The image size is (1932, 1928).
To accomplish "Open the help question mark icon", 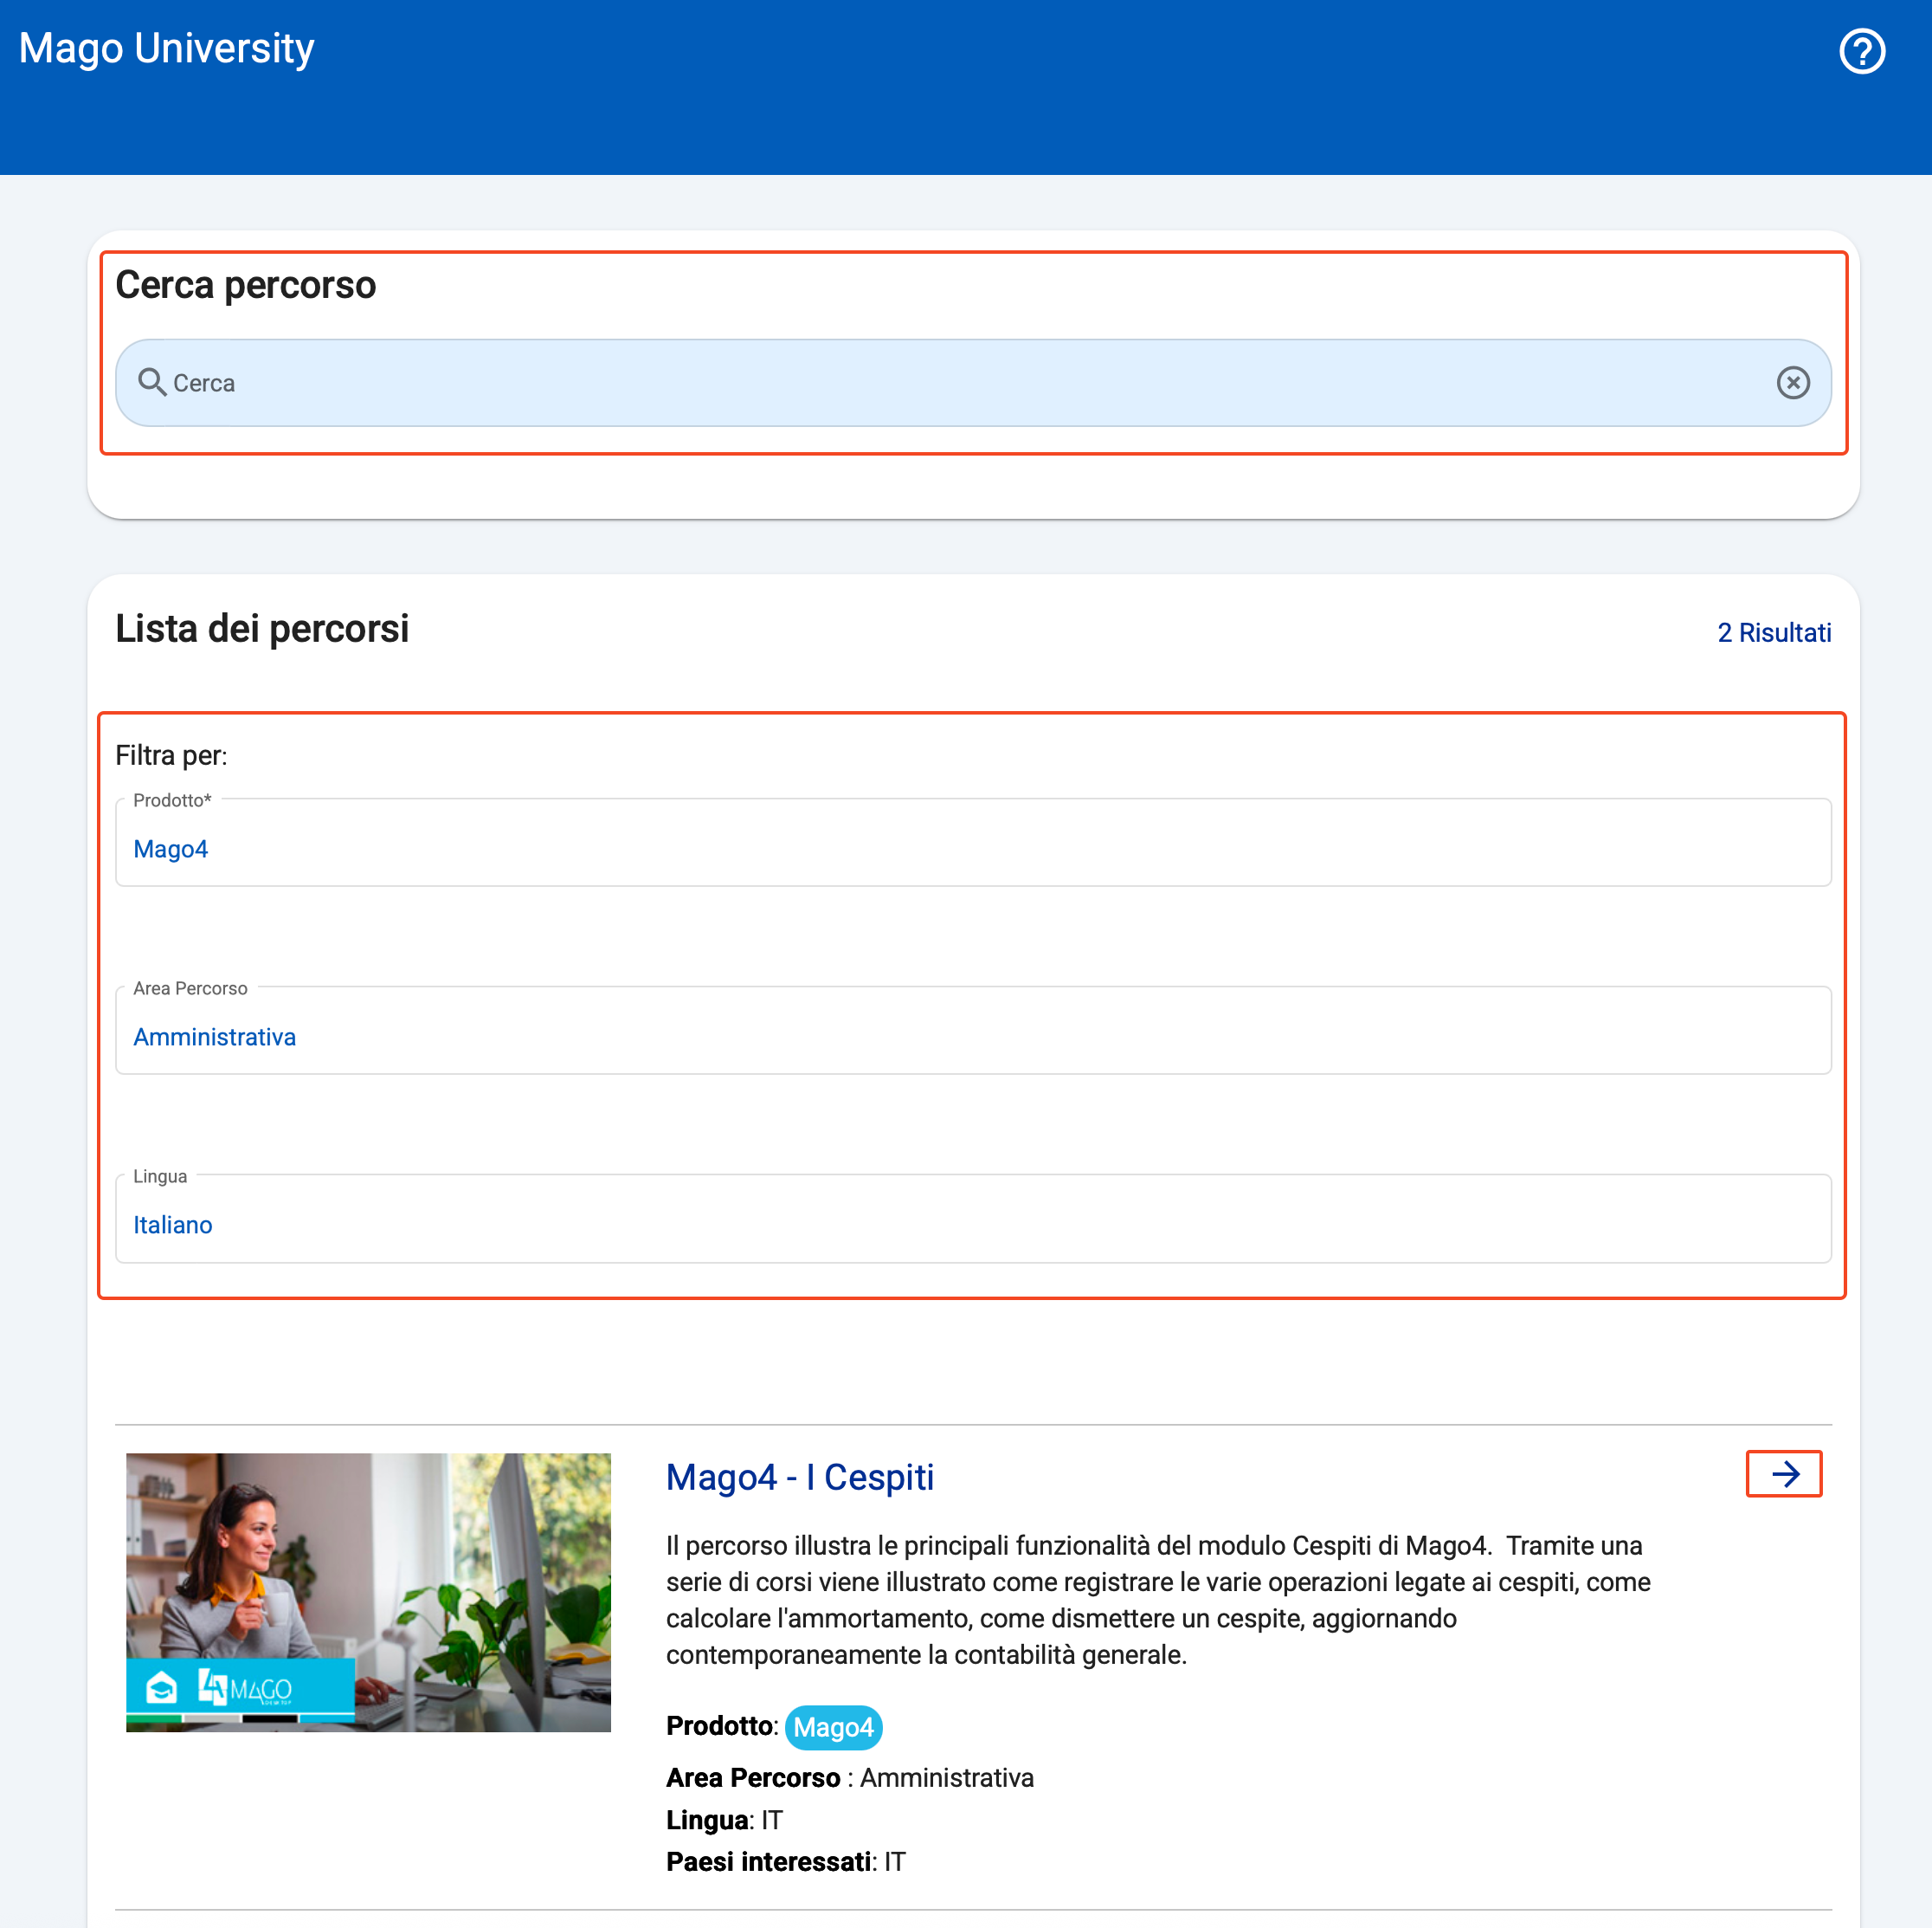I will tap(1862, 51).
